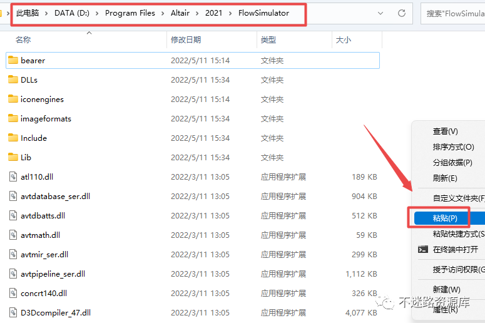Expand the chevron after 2021 breadcrumb

click(230, 13)
